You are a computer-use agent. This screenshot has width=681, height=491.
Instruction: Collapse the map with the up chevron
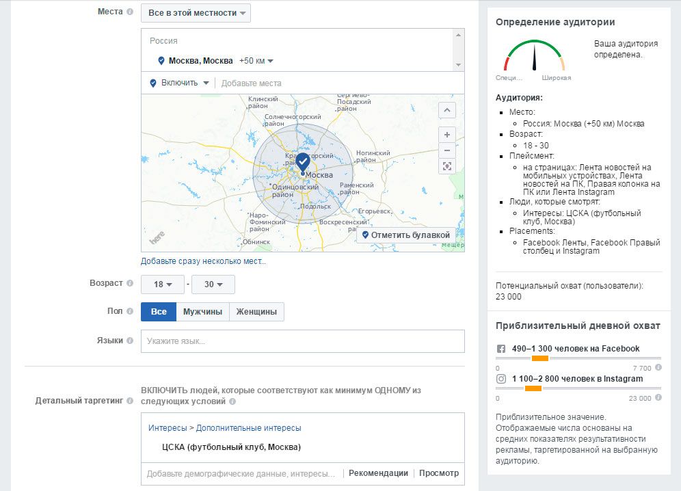coord(447,110)
